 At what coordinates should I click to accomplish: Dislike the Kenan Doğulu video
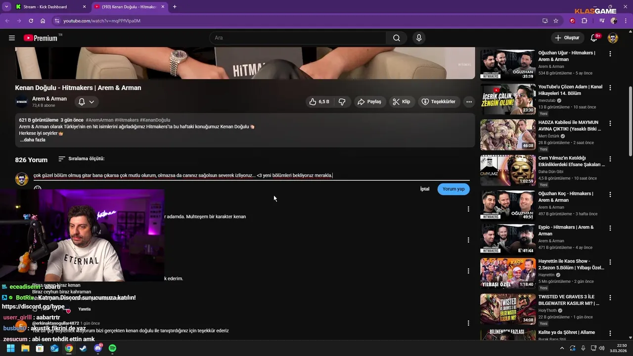pyautogui.click(x=342, y=102)
